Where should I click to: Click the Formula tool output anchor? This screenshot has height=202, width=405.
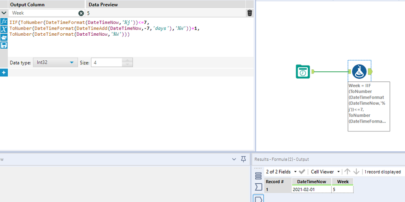[x=370, y=71]
